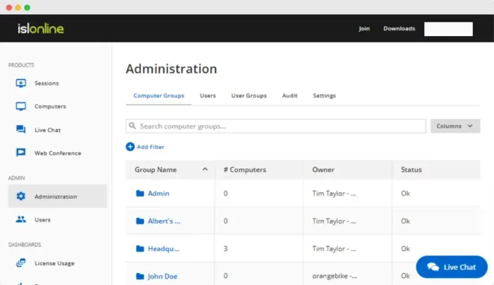The width and height of the screenshot is (494, 285).
Task: Focus the Search computer groups field
Action: tap(275, 126)
